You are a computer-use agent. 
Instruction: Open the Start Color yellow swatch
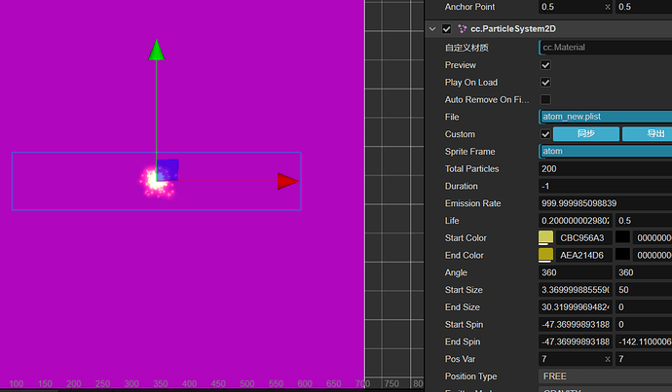(x=545, y=237)
